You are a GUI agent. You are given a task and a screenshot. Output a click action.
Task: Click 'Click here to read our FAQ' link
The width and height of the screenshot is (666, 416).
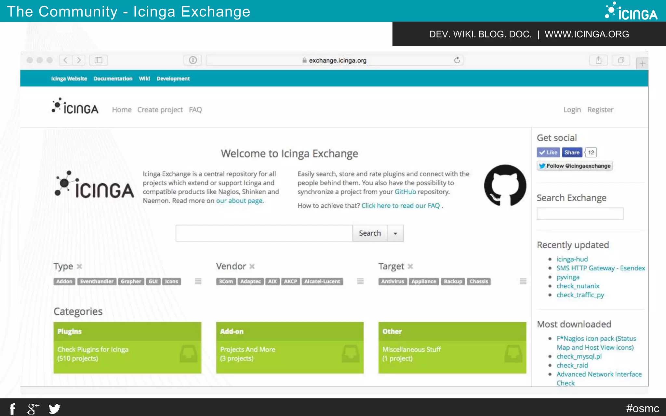point(401,206)
